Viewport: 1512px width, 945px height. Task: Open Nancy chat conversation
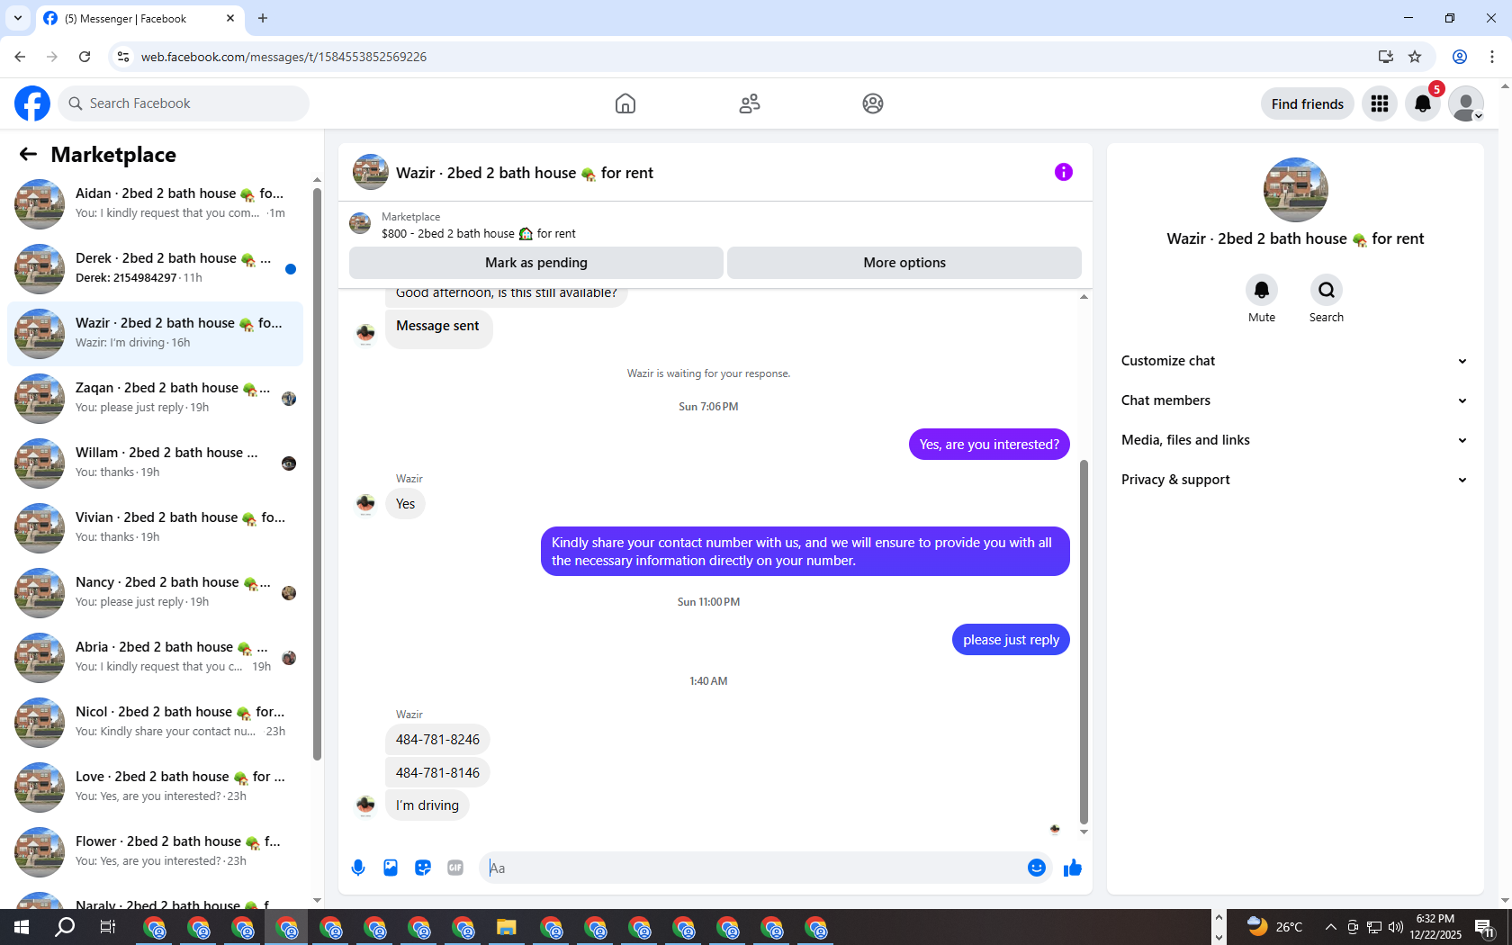(x=155, y=593)
